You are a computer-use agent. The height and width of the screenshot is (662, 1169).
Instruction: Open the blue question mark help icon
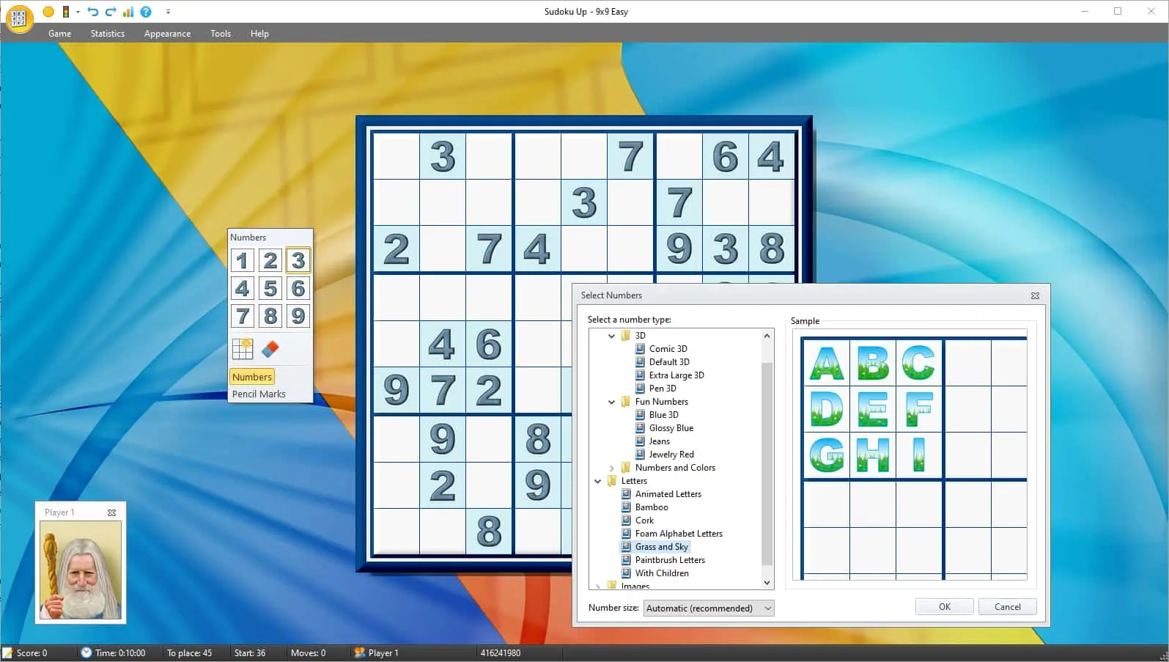coord(146,12)
